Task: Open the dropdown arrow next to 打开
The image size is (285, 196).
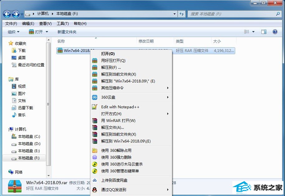Action: pos(47,32)
